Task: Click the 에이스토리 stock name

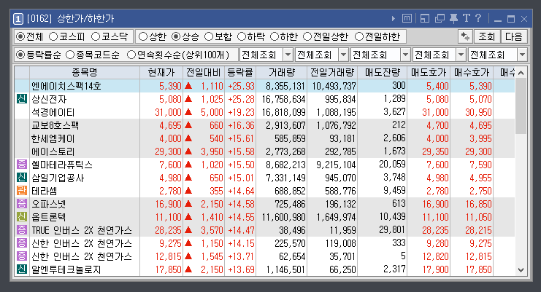Action: tap(53, 151)
